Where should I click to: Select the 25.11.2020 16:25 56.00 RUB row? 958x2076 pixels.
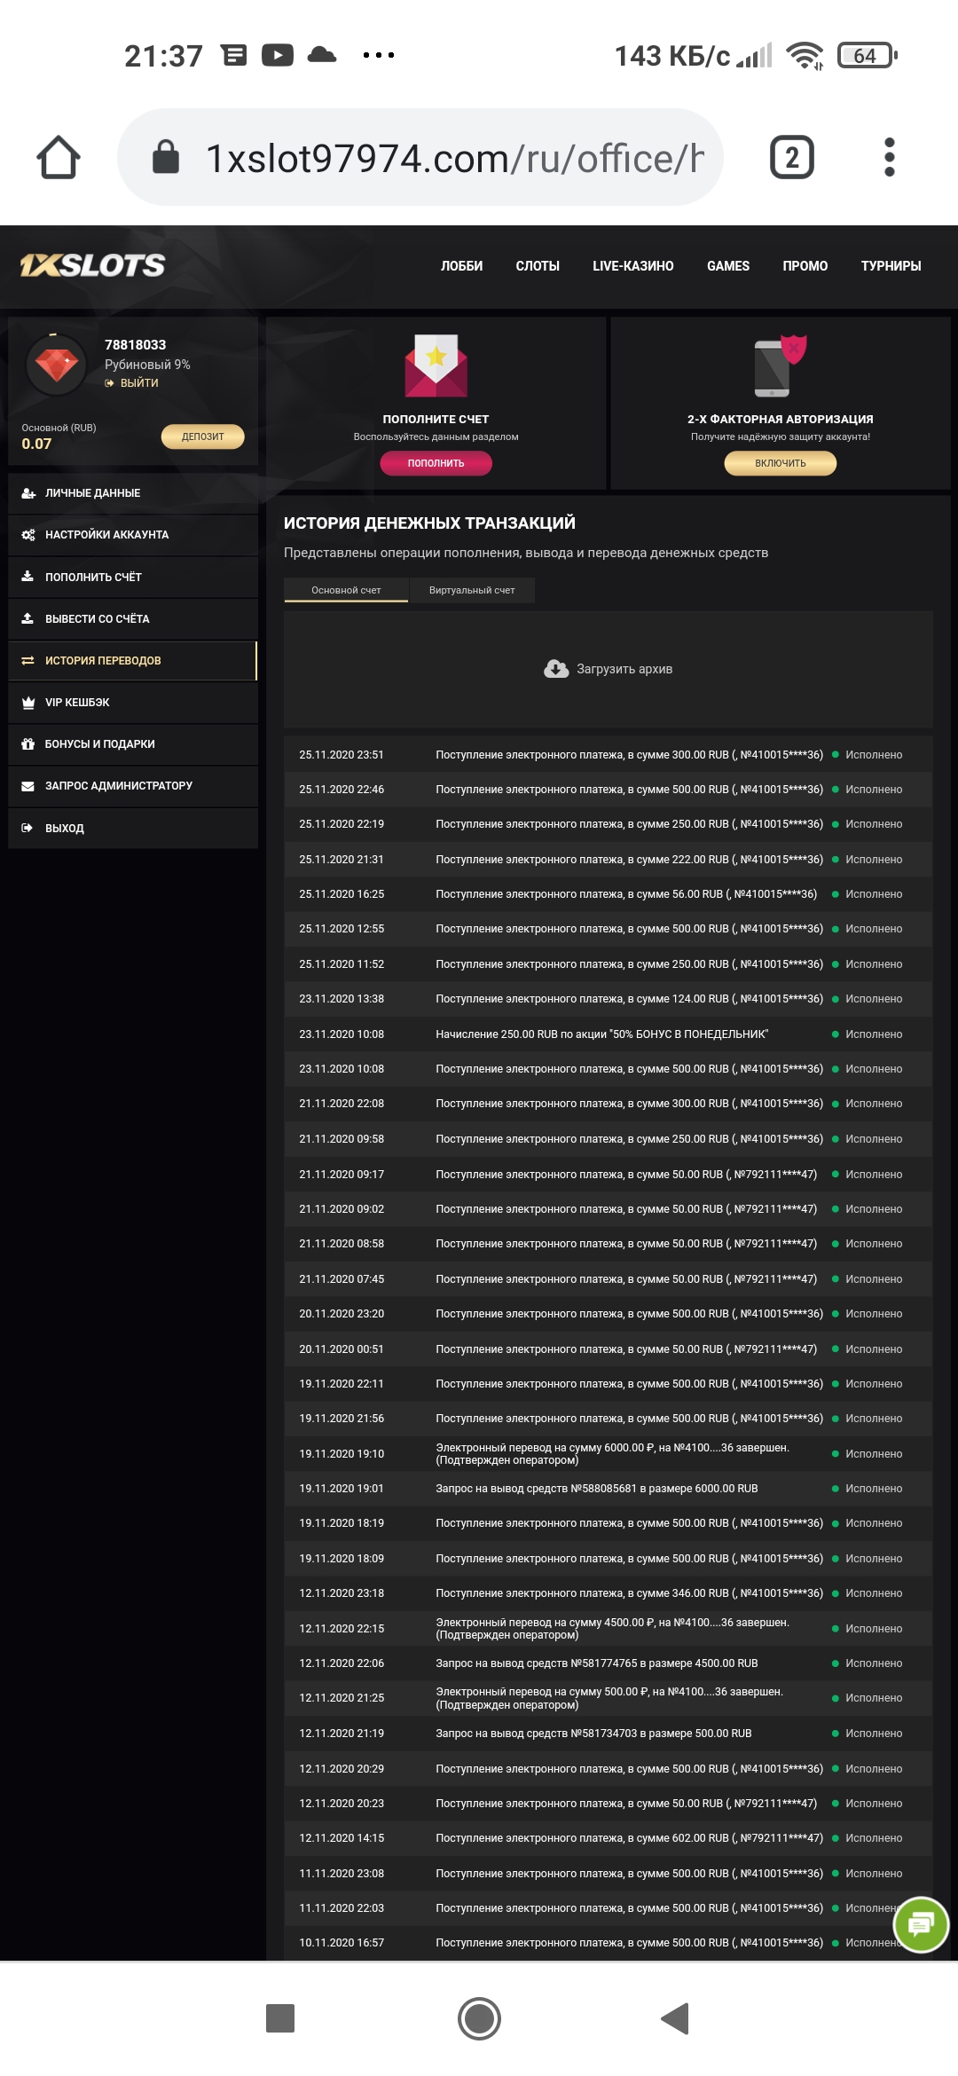click(x=609, y=894)
